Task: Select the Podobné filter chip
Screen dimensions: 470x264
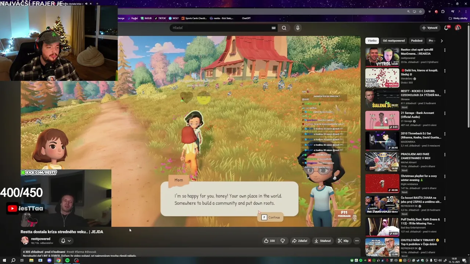Action: 417,41
